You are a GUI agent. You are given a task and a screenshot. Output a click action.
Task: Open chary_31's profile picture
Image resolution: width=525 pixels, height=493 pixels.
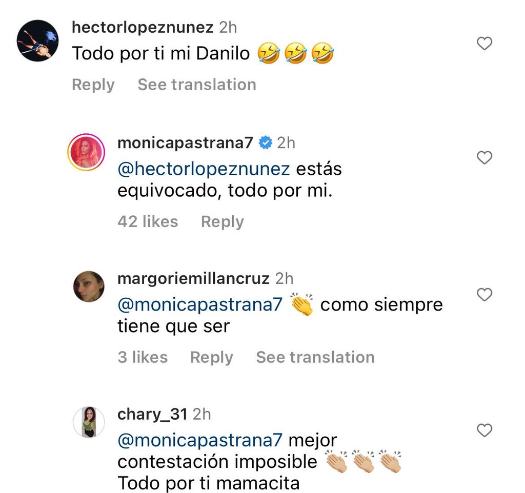pos(89,421)
